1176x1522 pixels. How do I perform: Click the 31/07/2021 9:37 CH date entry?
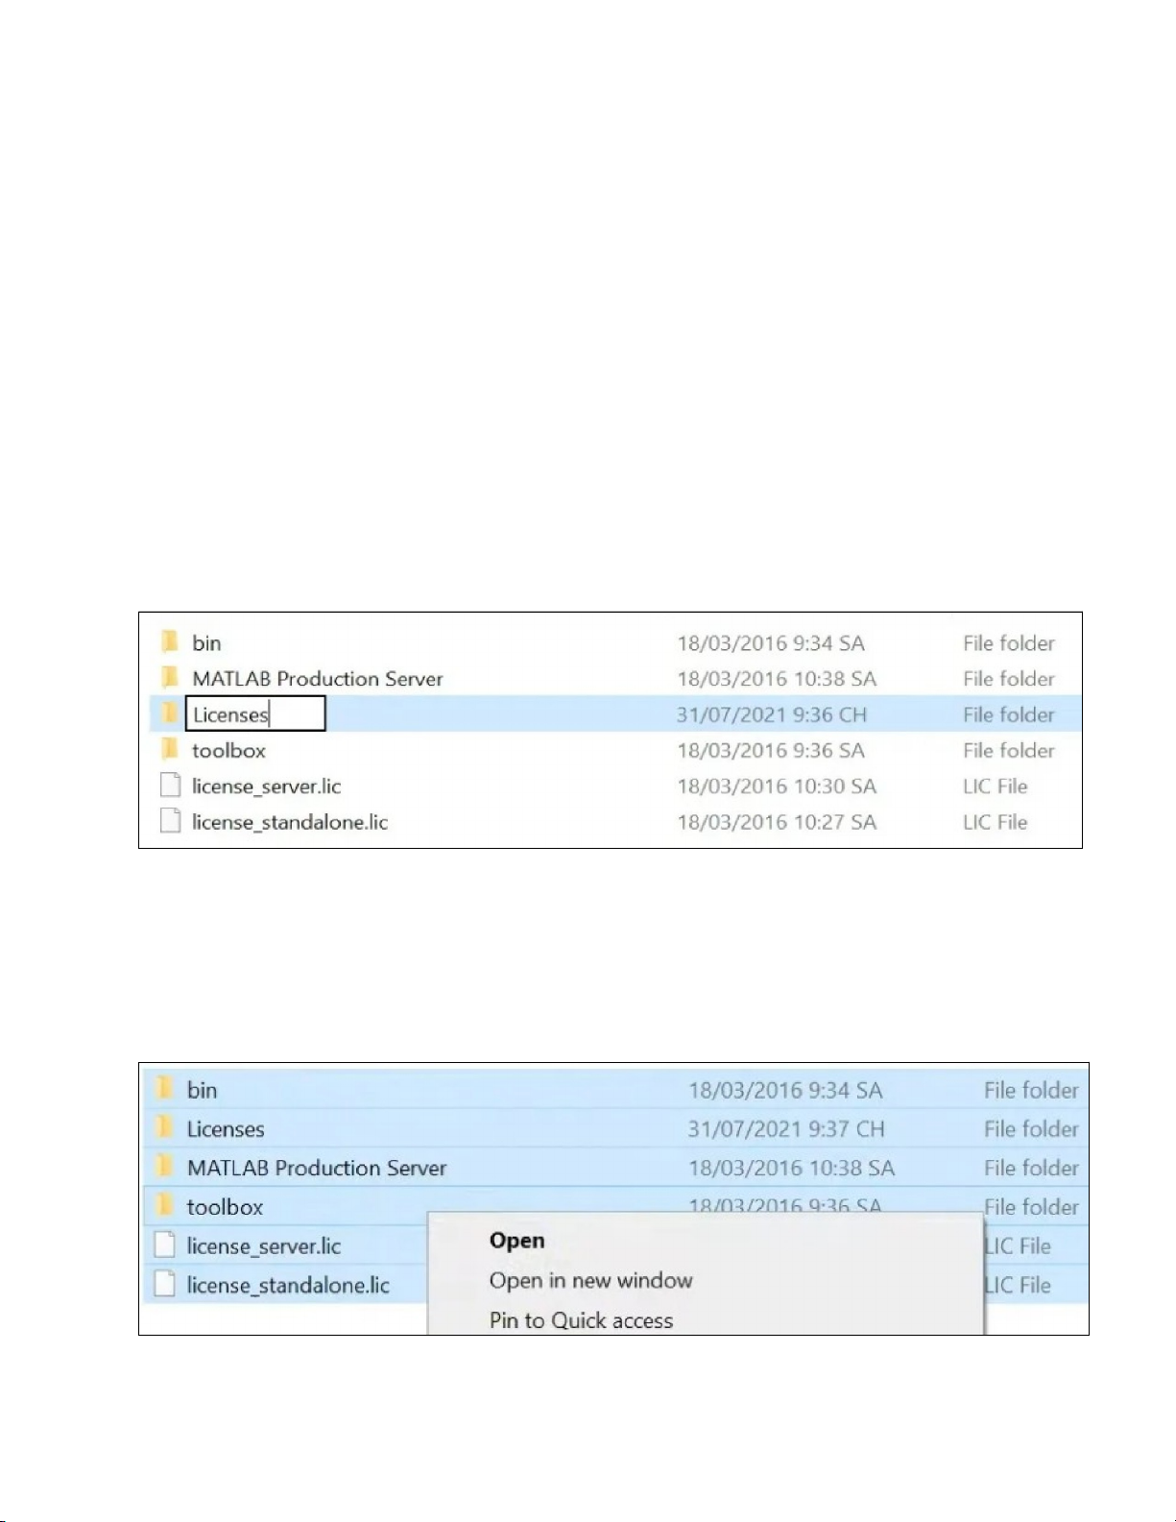785,1129
